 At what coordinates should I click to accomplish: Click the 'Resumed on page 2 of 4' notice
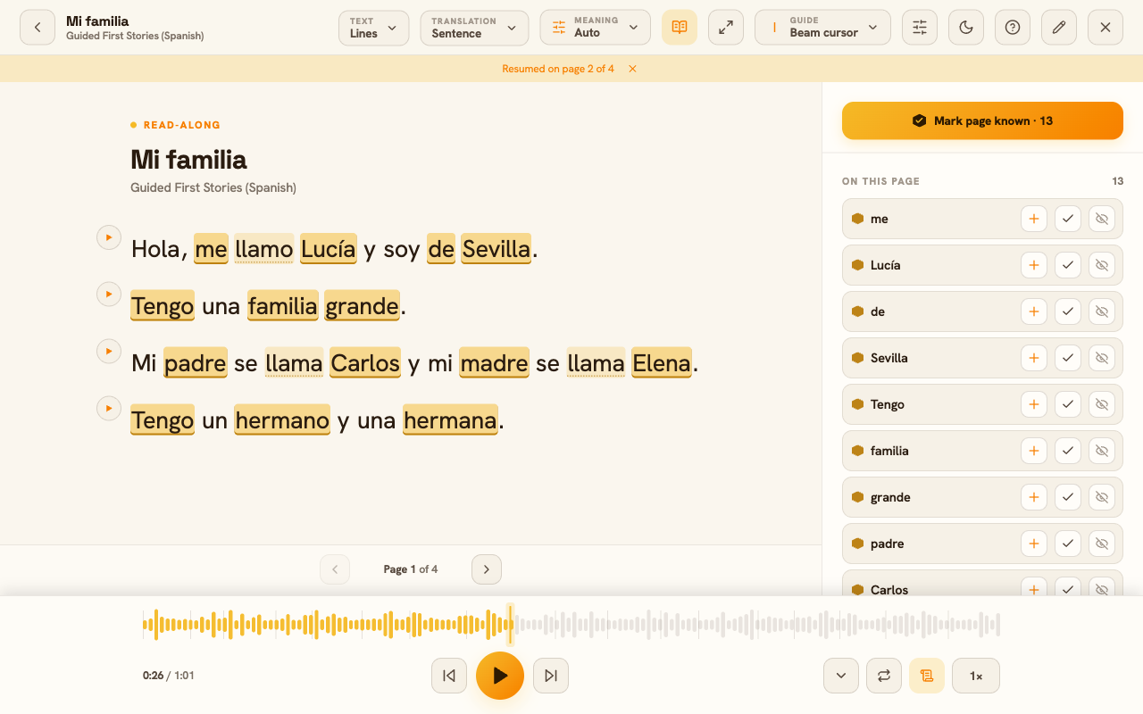[x=558, y=69]
